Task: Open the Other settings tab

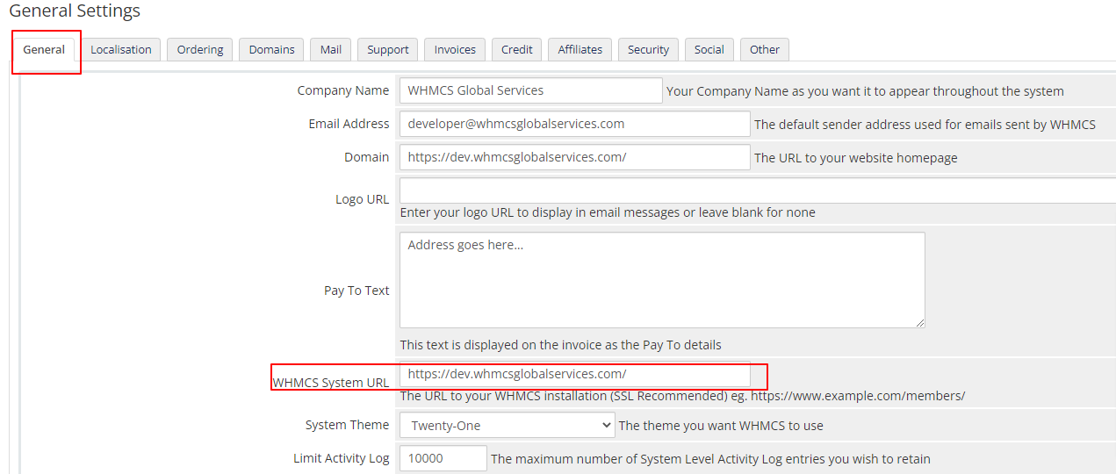Action: (x=765, y=50)
